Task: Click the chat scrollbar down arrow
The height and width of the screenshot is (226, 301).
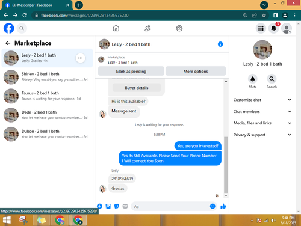Action: point(226,195)
